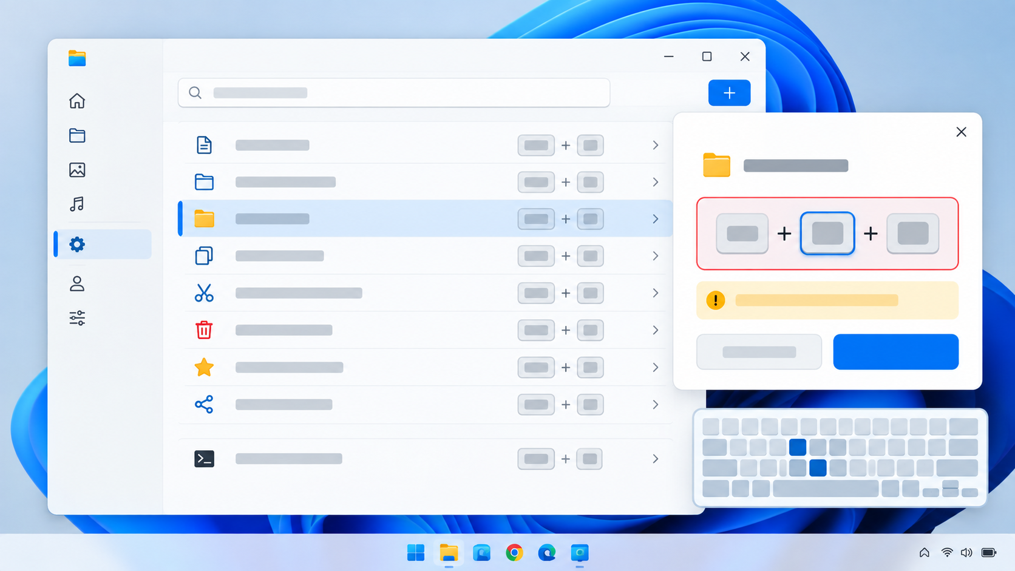
Task: Open the Music note sidebar icon
Action: click(77, 204)
